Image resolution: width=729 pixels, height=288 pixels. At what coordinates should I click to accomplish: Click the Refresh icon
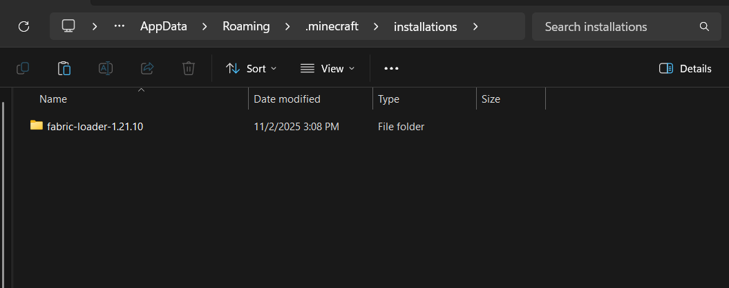[23, 27]
